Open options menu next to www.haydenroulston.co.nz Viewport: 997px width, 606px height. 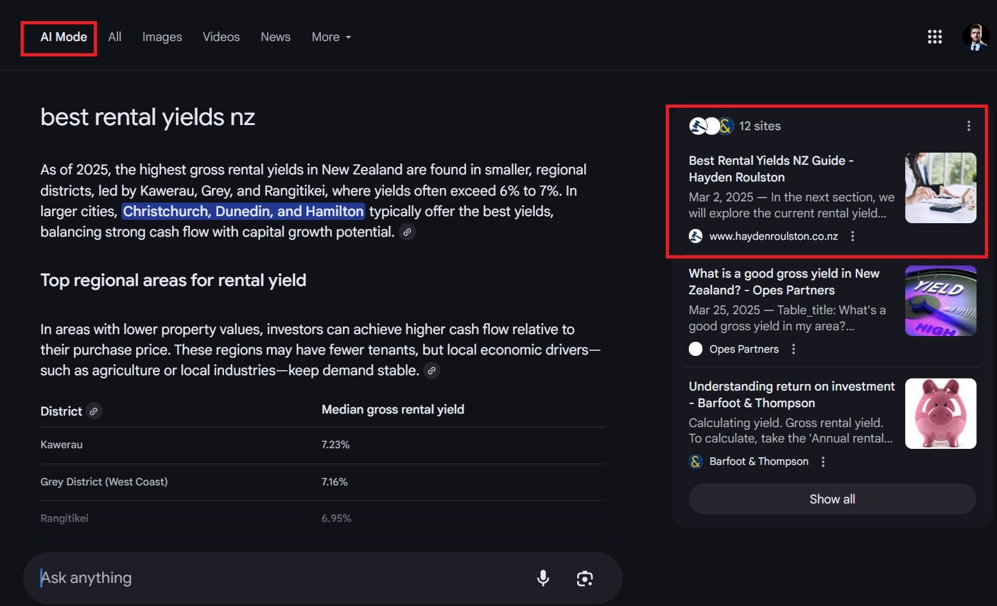pos(853,237)
